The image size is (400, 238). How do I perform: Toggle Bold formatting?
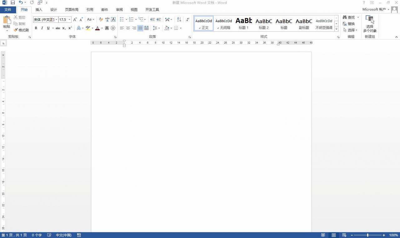[x=36, y=28]
